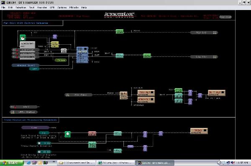
Task: Open the GFB menu
Action: [52, 8]
